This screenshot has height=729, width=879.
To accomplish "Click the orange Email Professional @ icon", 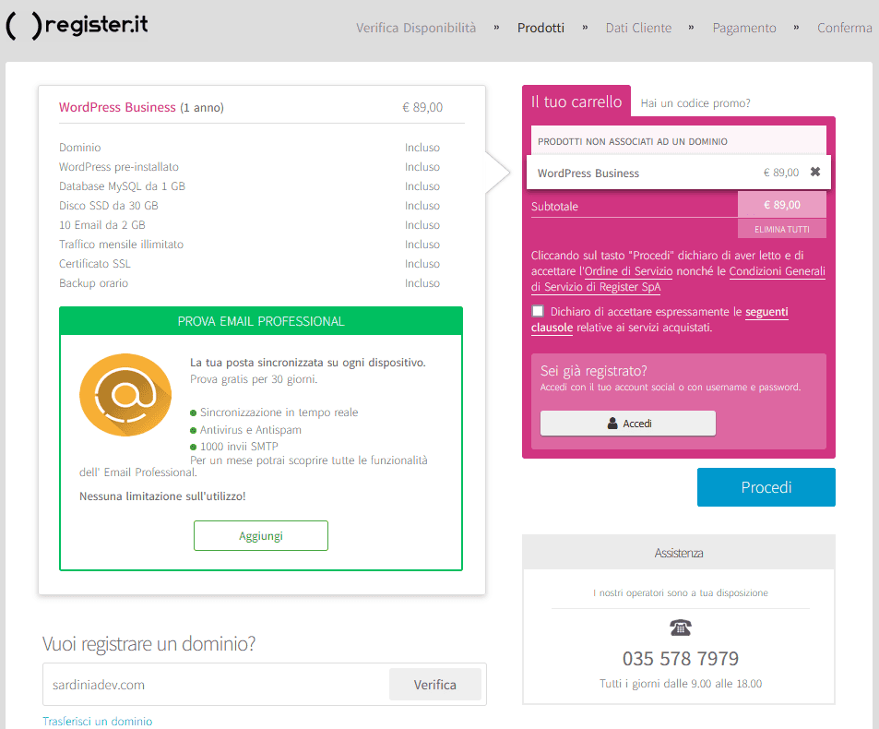I will pos(125,395).
